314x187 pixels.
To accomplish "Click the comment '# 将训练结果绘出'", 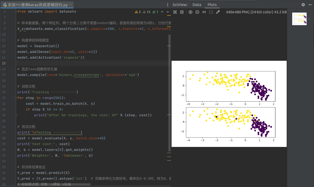I will (x=32, y=167).
